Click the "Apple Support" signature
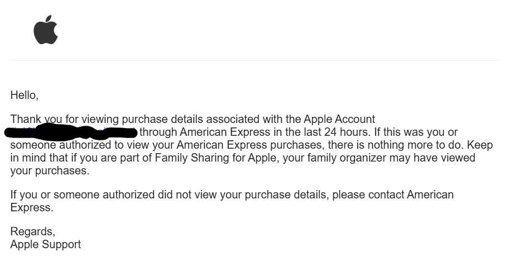 [x=45, y=244]
